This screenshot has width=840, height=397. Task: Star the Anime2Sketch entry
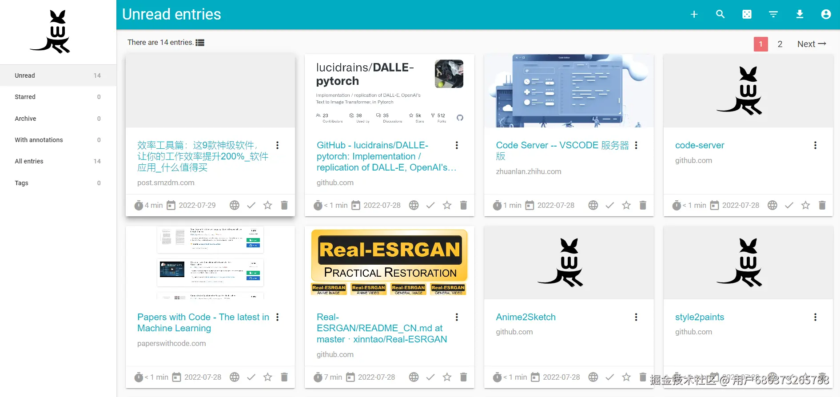tap(626, 377)
